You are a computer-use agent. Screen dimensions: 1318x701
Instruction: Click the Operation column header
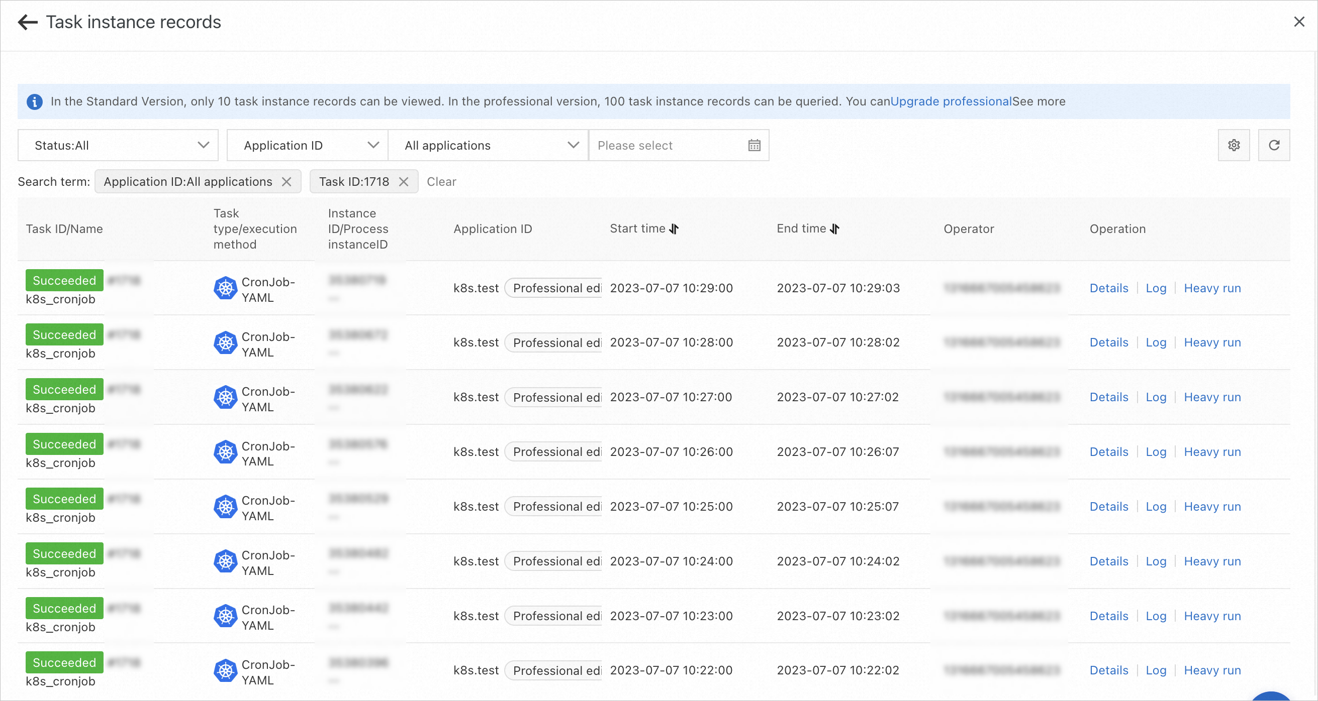[1117, 229]
